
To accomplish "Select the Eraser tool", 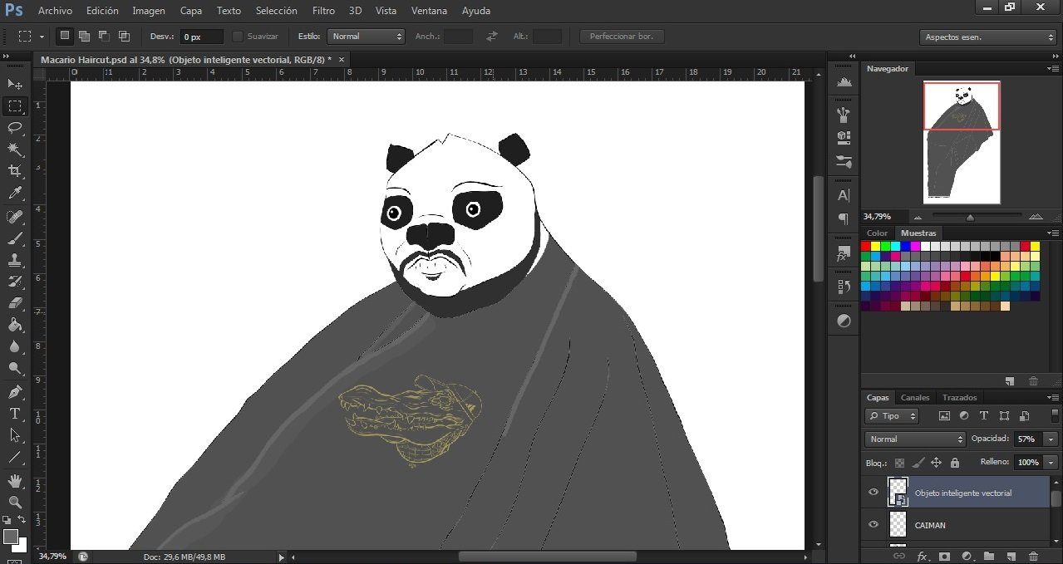I will [x=15, y=303].
